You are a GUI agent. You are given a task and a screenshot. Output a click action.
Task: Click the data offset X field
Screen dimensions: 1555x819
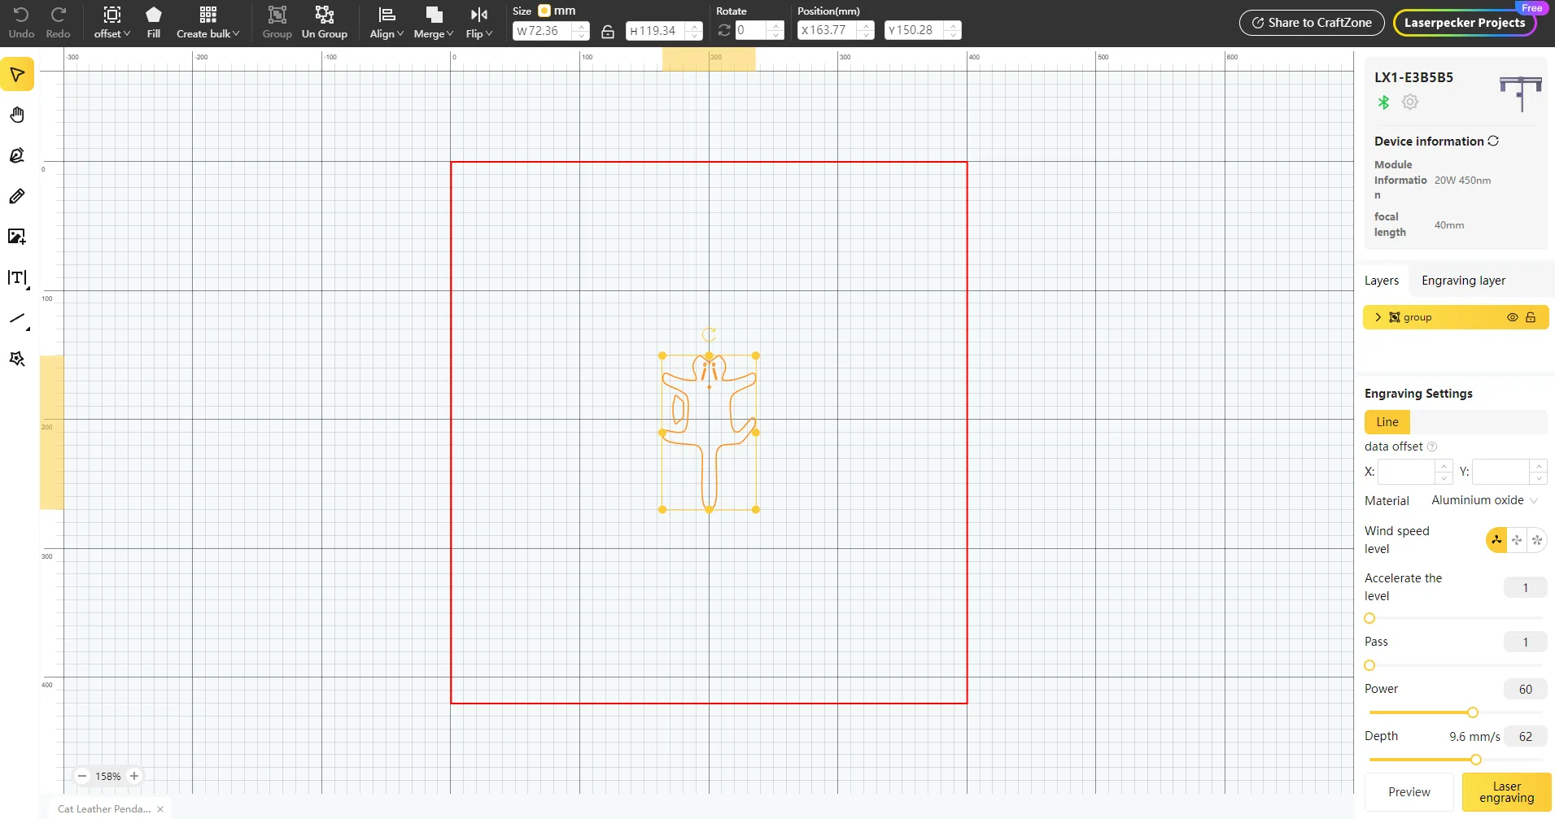click(1414, 472)
